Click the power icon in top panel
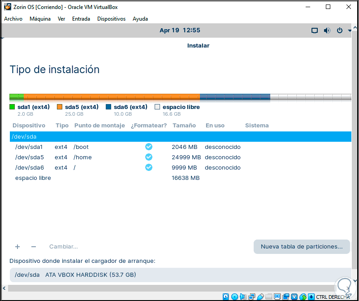Viewport: 359px width, 301px height. coord(340,30)
